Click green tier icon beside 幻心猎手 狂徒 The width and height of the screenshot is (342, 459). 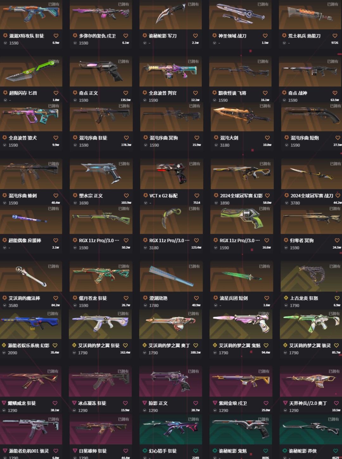coord(145,451)
